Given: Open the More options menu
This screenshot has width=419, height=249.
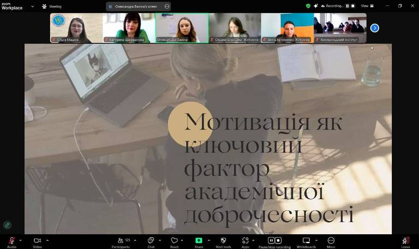Looking at the screenshot, I should coord(331,241).
